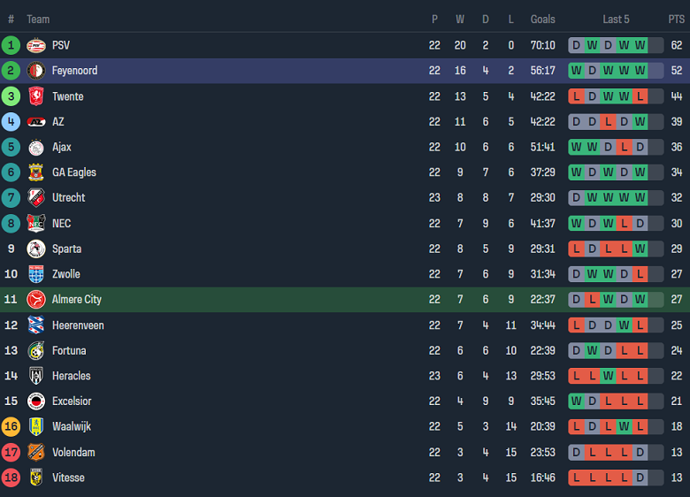Viewport: 690px width, 497px height.
Task: Click Waalwijk's position 16 rank badge
Action: coord(11,426)
